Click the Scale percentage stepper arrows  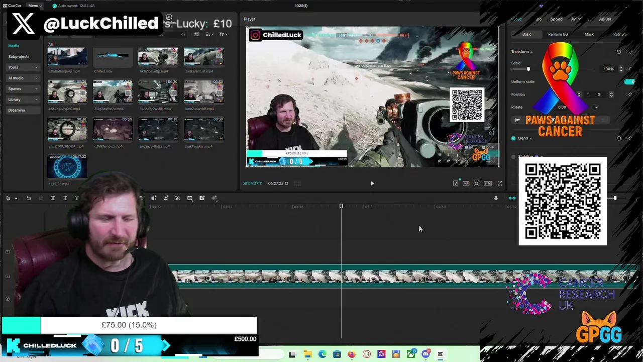click(x=621, y=69)
